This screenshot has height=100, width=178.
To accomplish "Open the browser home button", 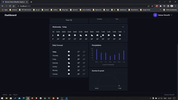I will (x=14, y=6).
